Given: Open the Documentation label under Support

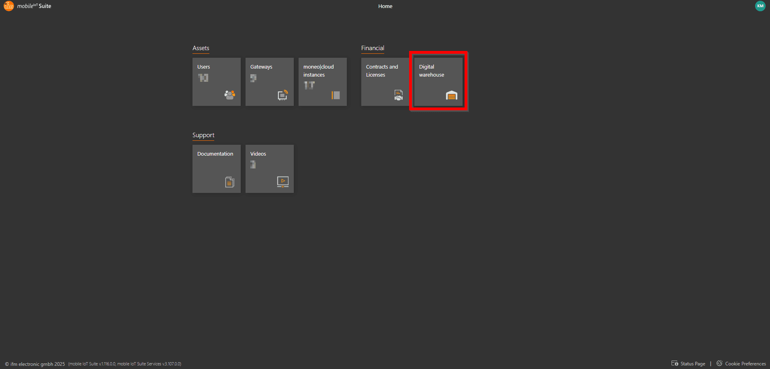Looking at the screenshot, I should point(215,154).
